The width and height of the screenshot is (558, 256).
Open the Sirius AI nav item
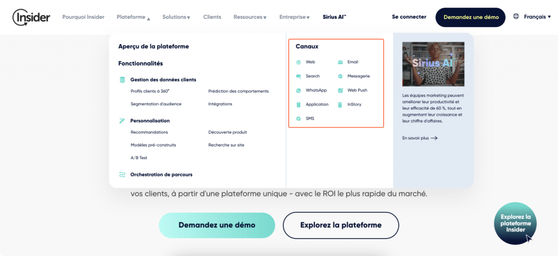[335, 17]
